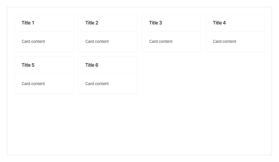Click empty header area right of Title 3
Viewport: 279px width, 162px height.
click(181, 23)
